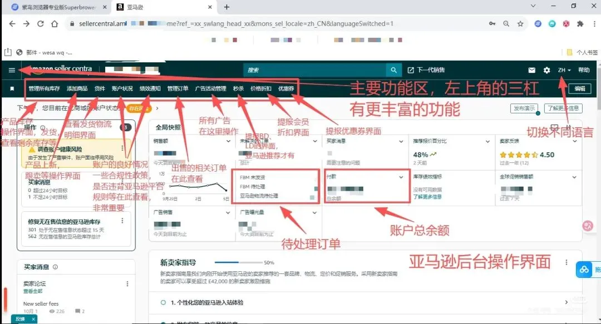The width and height of the screenshot is (601, 324).
Task: Open 优惠券 in the nav bar
Action: (286, 88)
